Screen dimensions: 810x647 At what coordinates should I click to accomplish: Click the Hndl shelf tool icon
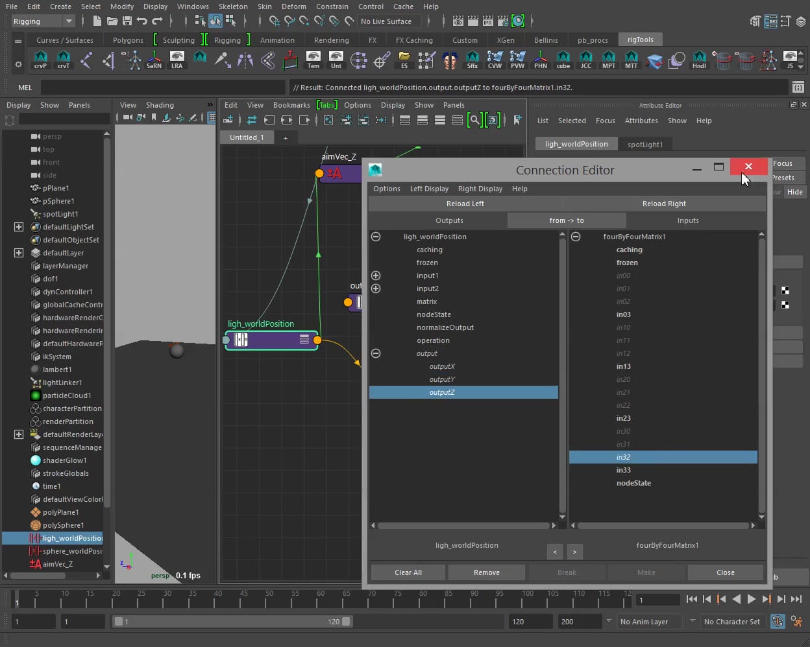(699, 60)
